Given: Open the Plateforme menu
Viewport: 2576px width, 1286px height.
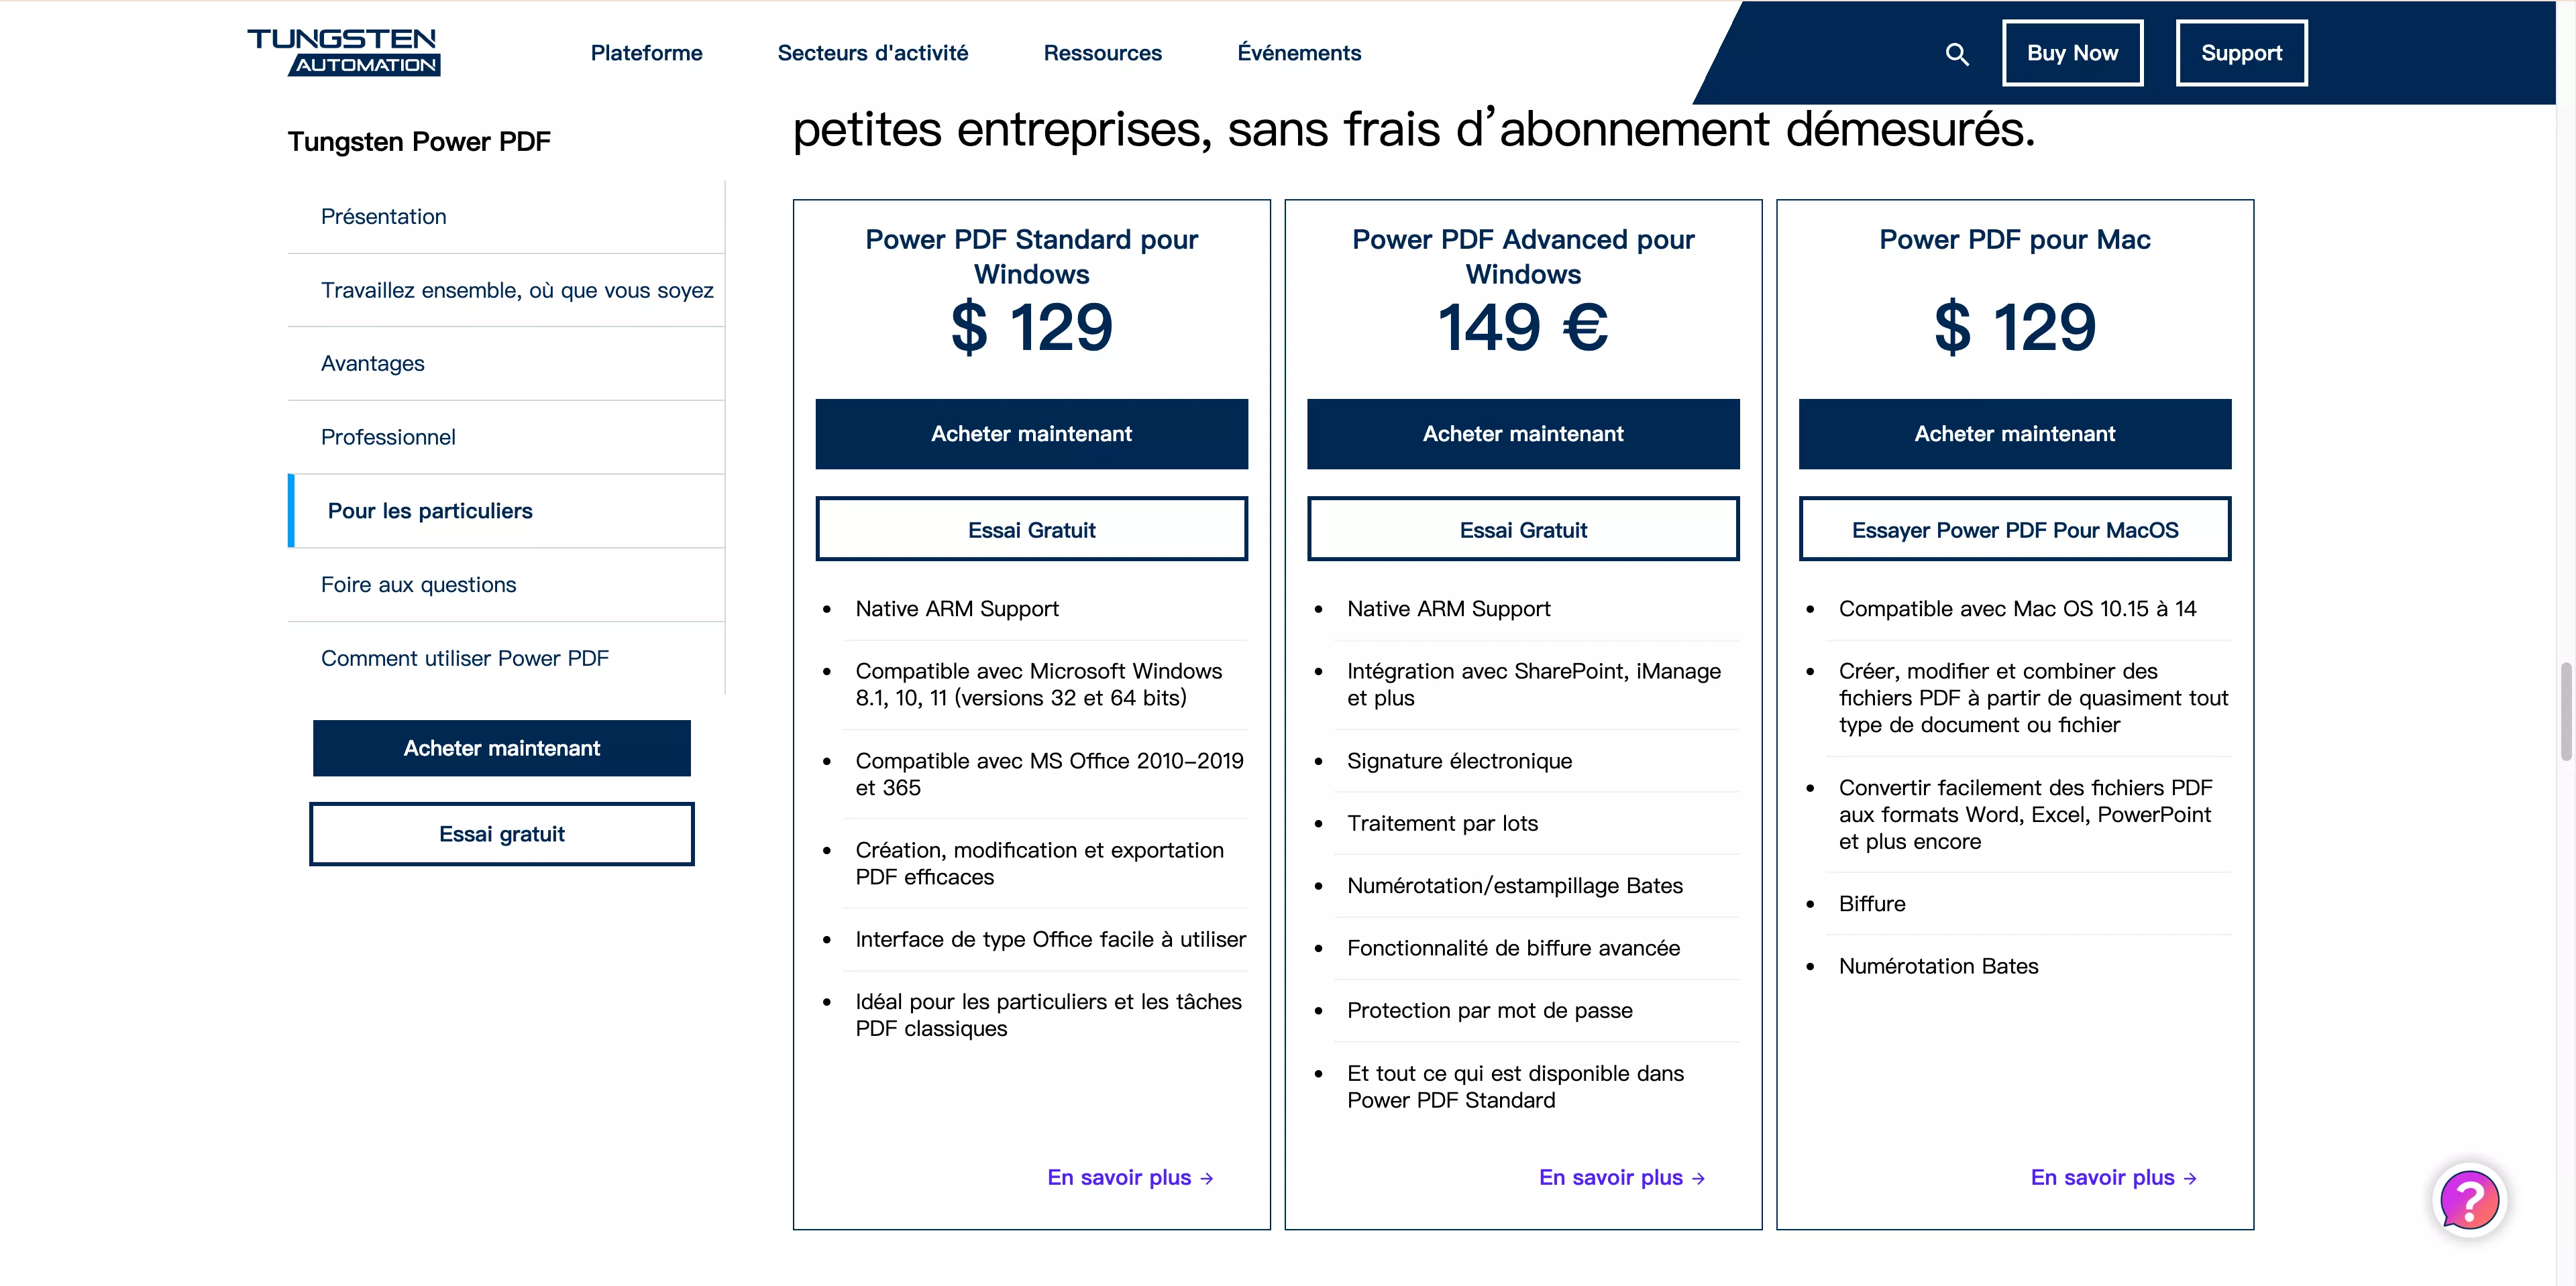Looking at the screenshot, I should [646, 53].
